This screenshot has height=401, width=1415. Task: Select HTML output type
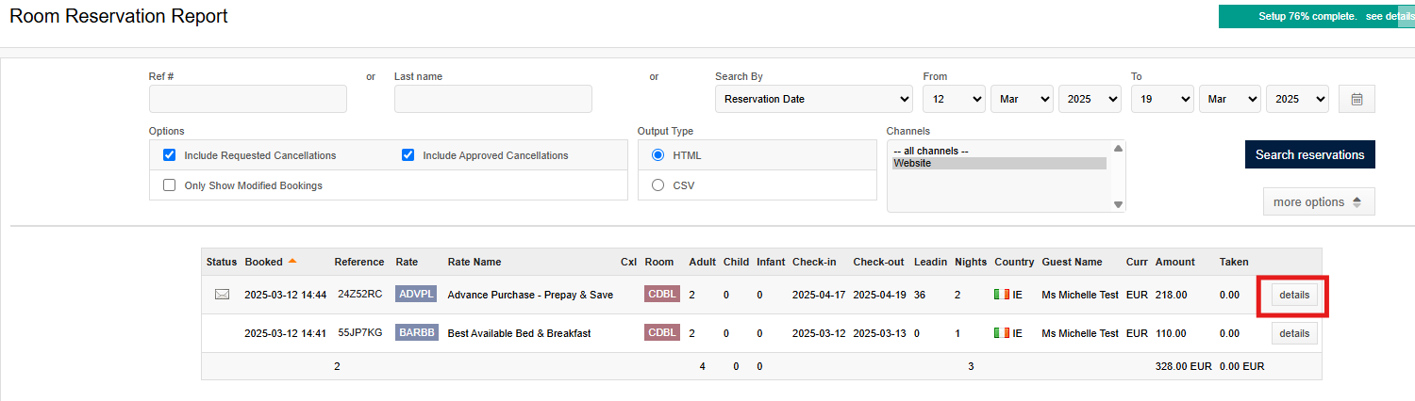658,155
